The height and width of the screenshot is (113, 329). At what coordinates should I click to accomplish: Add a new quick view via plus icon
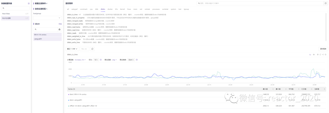click(29, 4)
